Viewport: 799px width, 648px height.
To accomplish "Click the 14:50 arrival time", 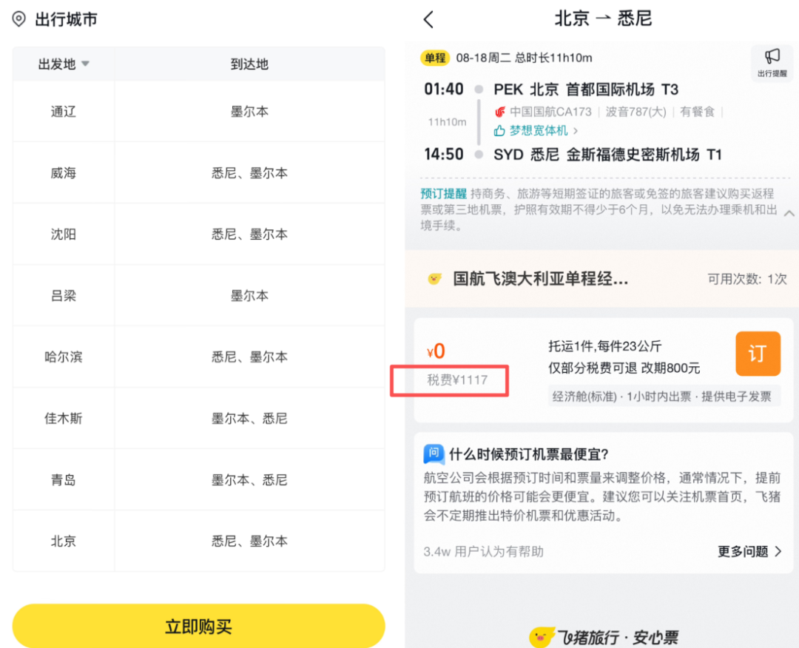I will pos(444,154).
